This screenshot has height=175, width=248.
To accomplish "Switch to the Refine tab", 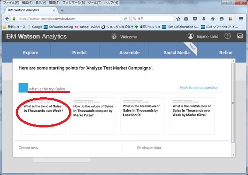I will (226, 53).
